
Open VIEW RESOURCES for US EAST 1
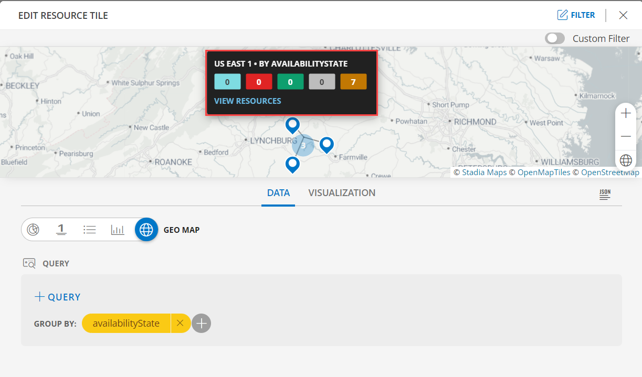click(247, 101)
